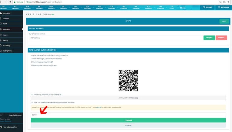Screen dimensions: 232x132
Task: Click the DASH balance in ticker
Action: (51, 8)
